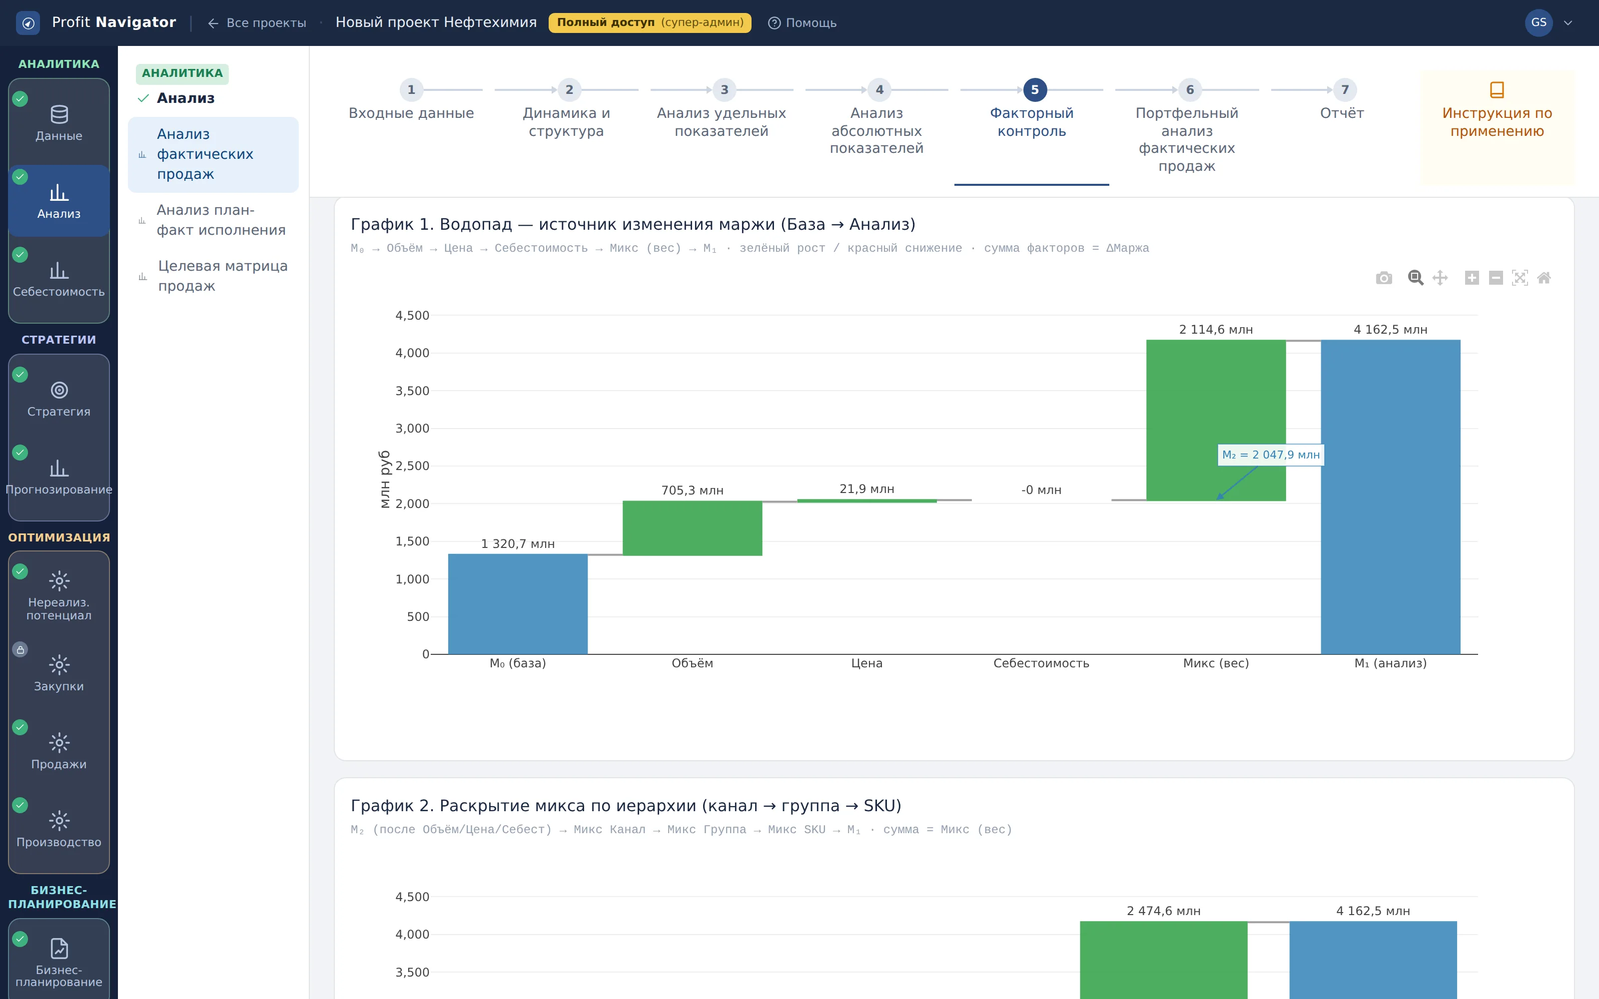This screenshot has height=999, width=1599.
Task: Click the Полный доступ супер-админ badge
Action: [650, 23]
